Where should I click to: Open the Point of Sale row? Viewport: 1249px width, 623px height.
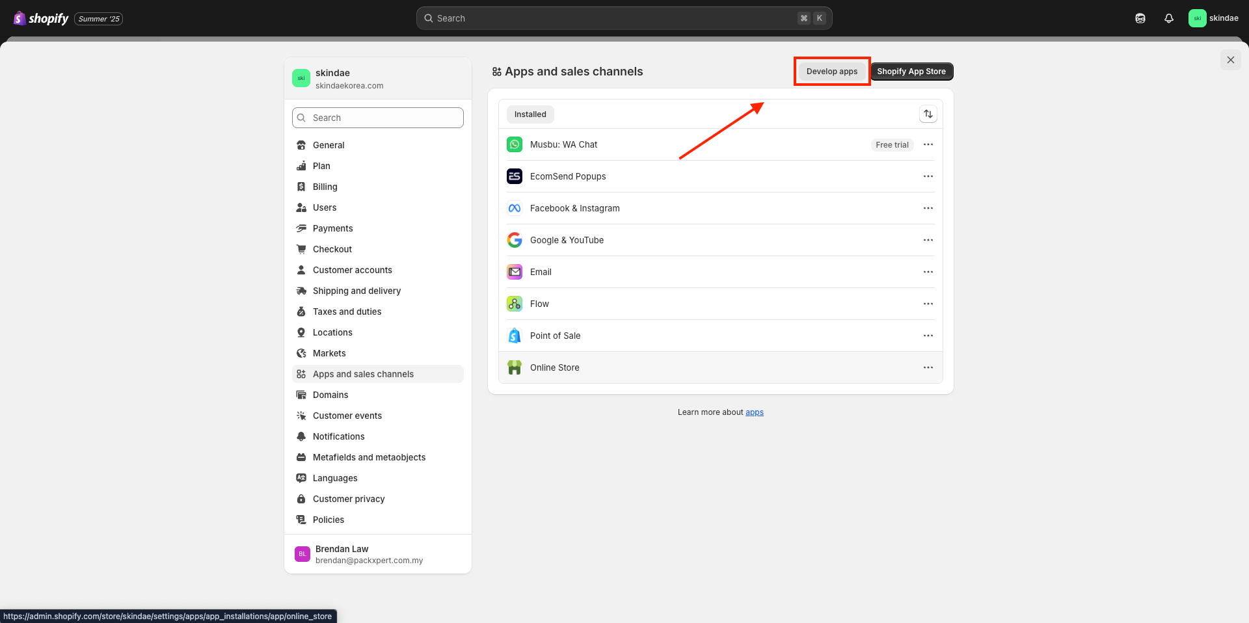pyautogui.click(x=721, y=336)
